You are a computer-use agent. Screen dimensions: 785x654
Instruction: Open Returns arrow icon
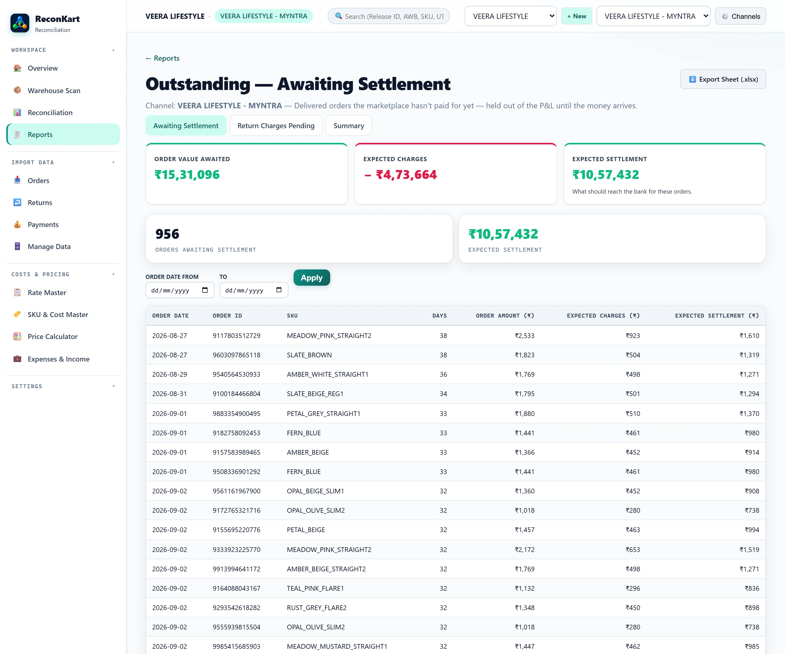pos(17,202)
